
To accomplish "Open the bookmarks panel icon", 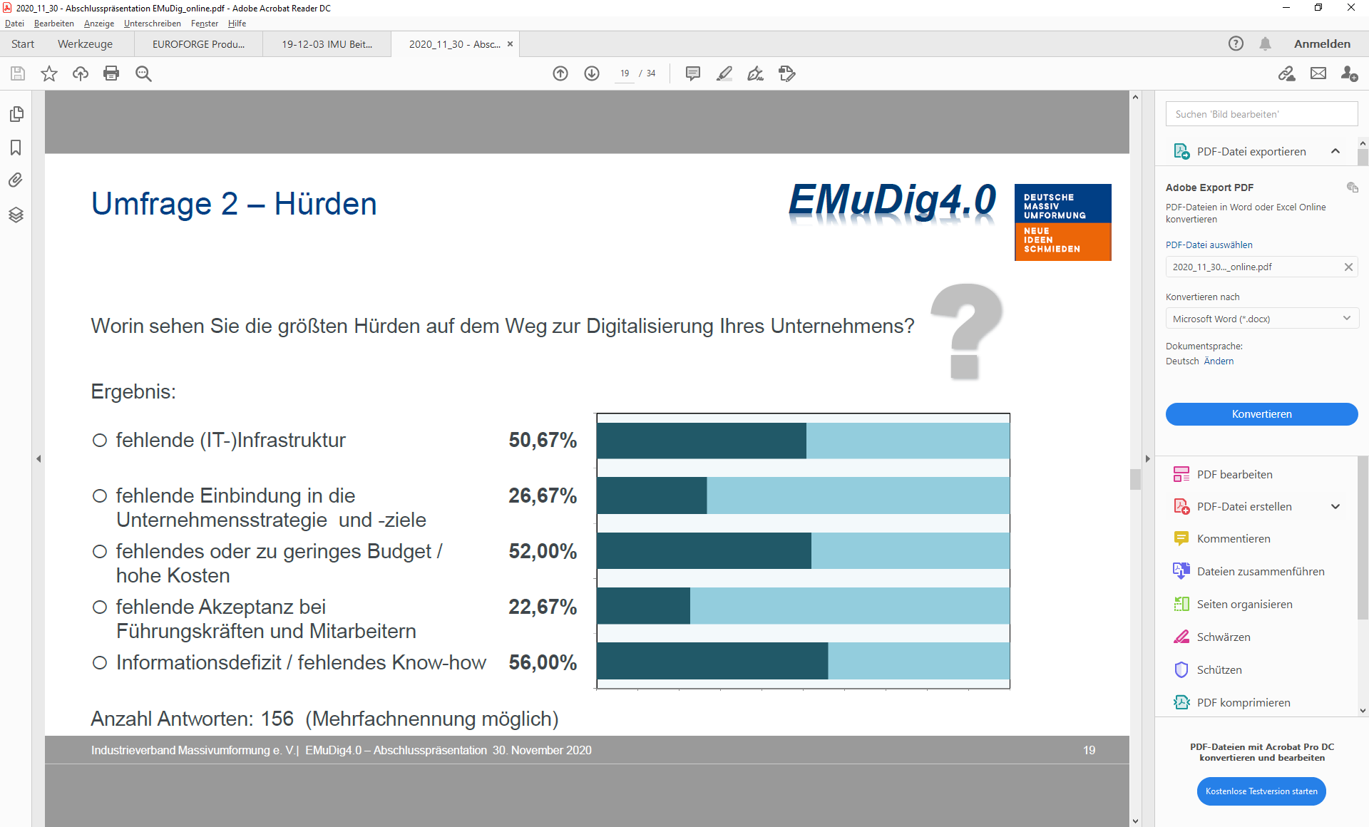I will point(16,148).
